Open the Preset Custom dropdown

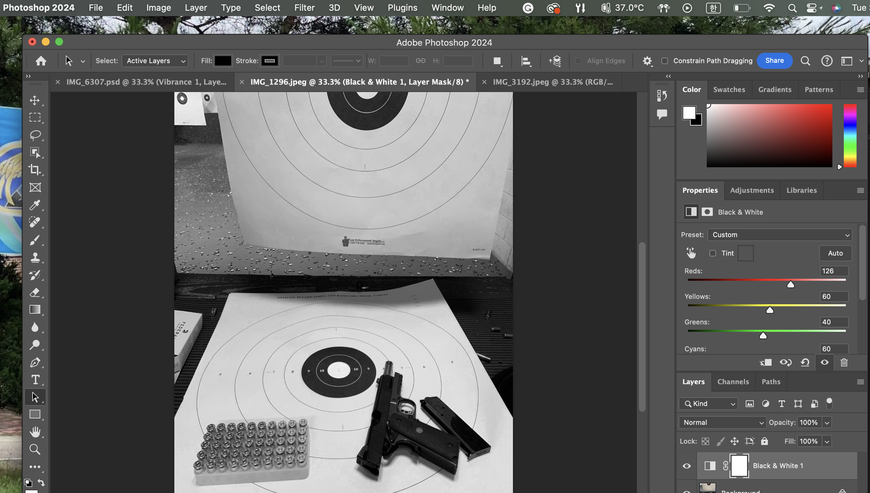pos(779,235)
